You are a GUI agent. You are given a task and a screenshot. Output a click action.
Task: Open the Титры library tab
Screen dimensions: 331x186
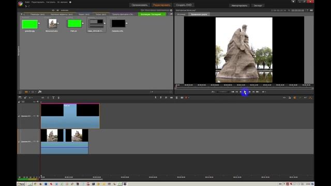click(x=101, y=14)
